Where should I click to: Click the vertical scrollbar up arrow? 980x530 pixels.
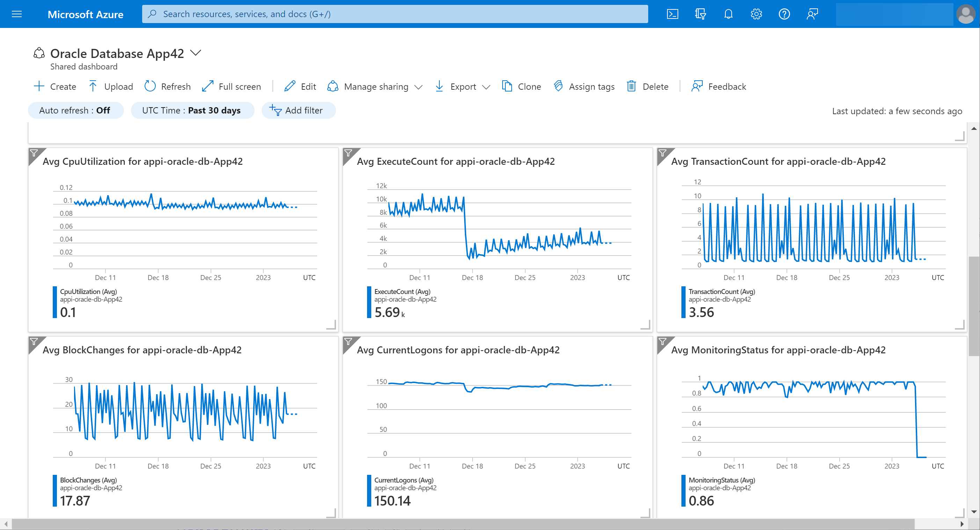974,128
